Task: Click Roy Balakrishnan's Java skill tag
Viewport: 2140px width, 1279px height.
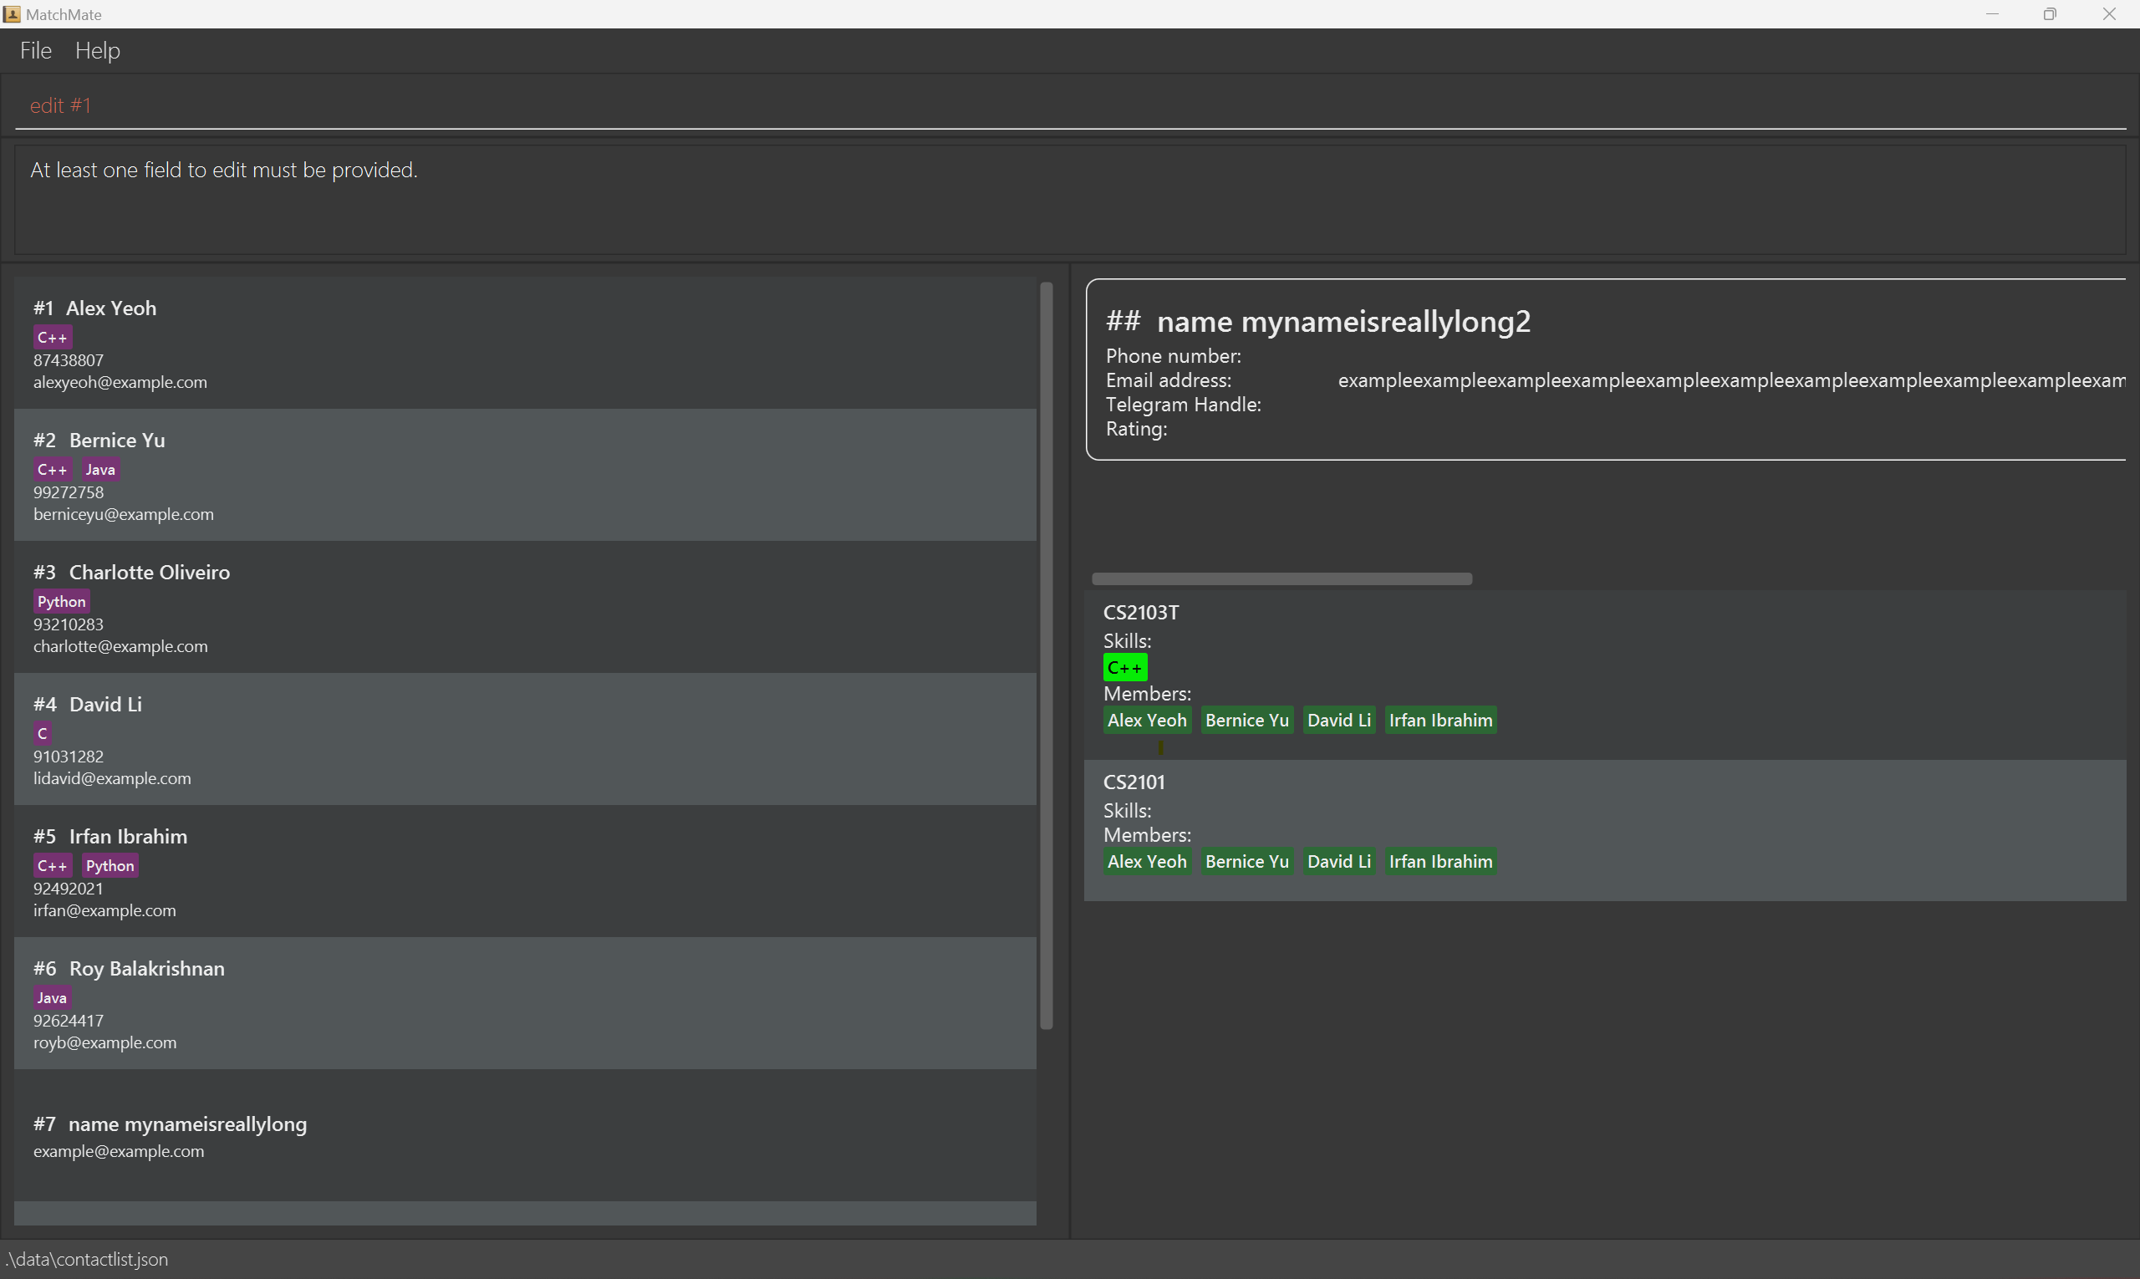Action: click(x=52, y=998)
